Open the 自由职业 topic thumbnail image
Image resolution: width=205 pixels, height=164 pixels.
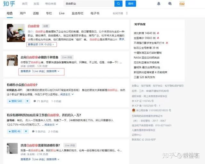[13, 33]
